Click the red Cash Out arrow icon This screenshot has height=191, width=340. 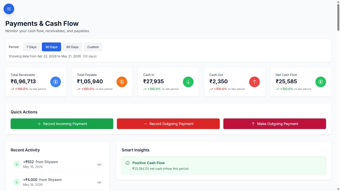click(x=254, y=82)
